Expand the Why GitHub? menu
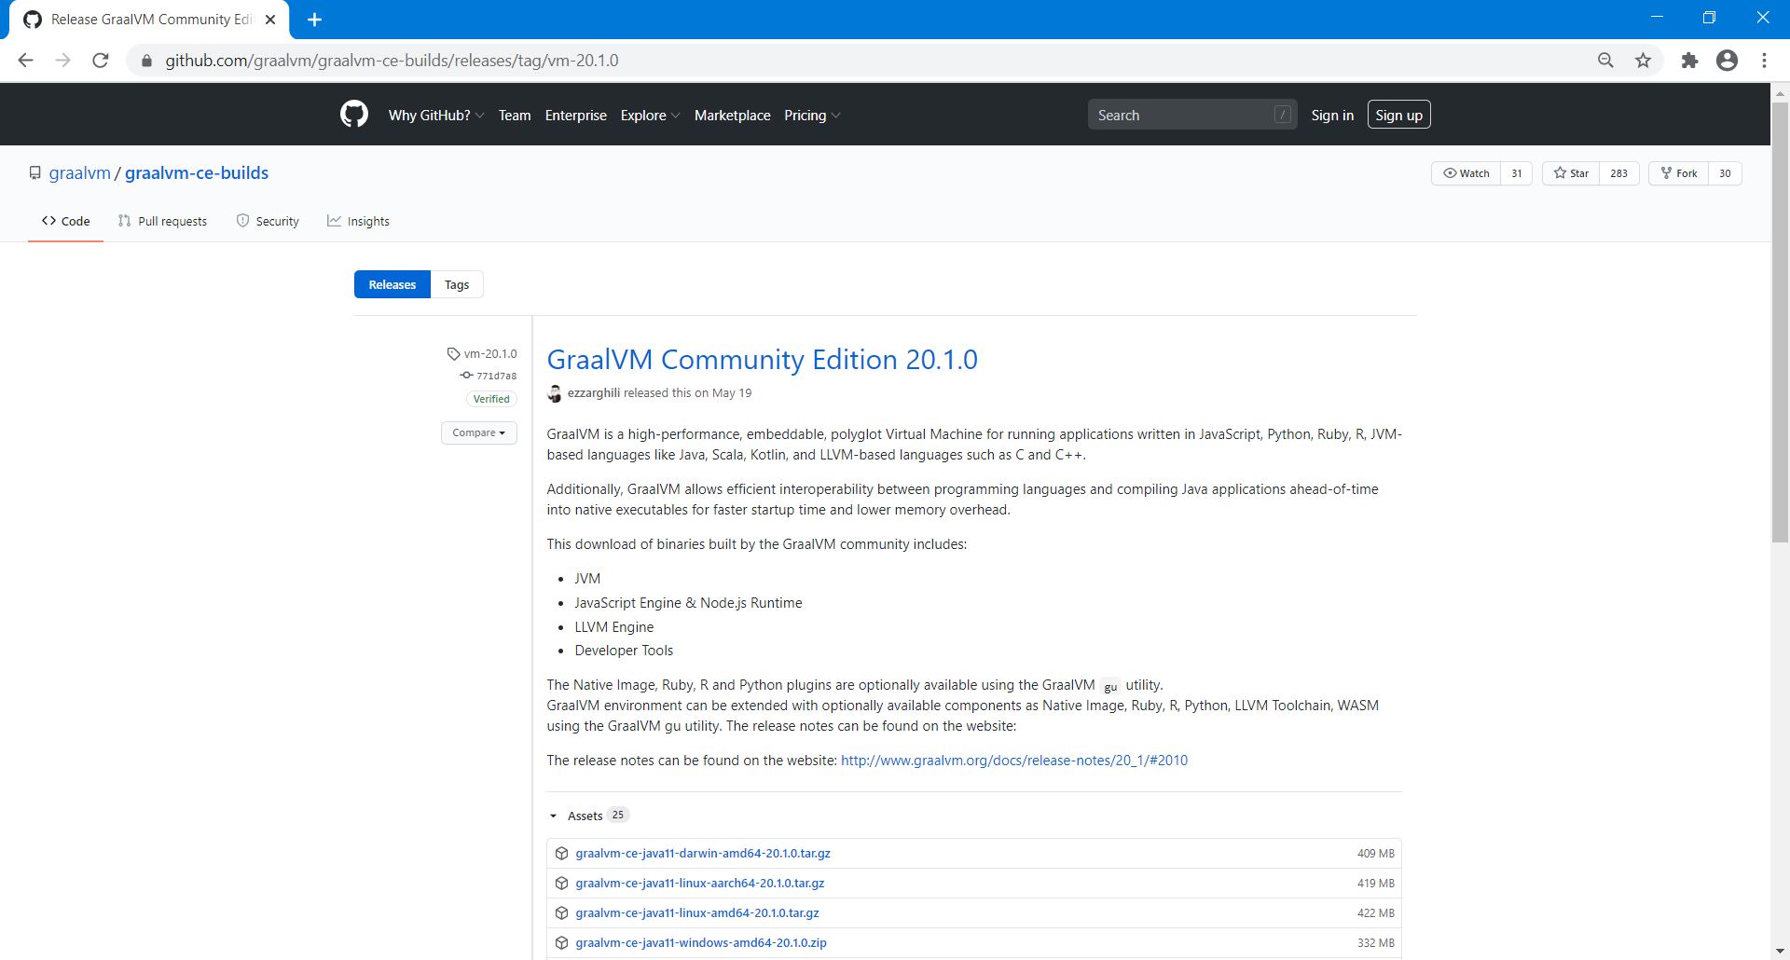 point(435,116)
